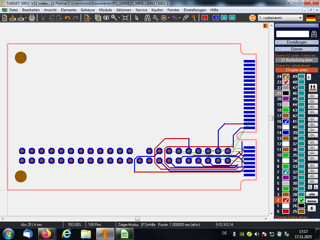The width and height of the screenshot is (320, 240).
Task: Click the two-arrows layer stack icon
Action: pyautogui.click(x=312, y=87)
